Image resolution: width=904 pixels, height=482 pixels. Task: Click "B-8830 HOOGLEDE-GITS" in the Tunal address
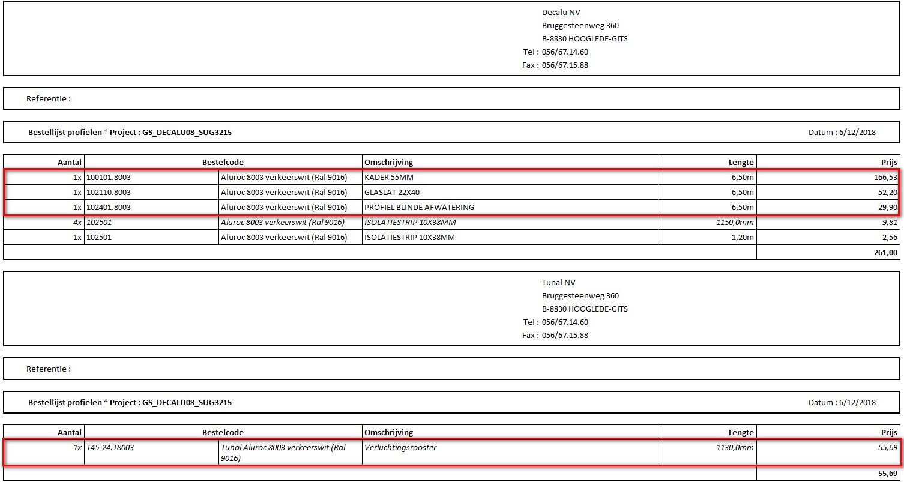point(585,309)
